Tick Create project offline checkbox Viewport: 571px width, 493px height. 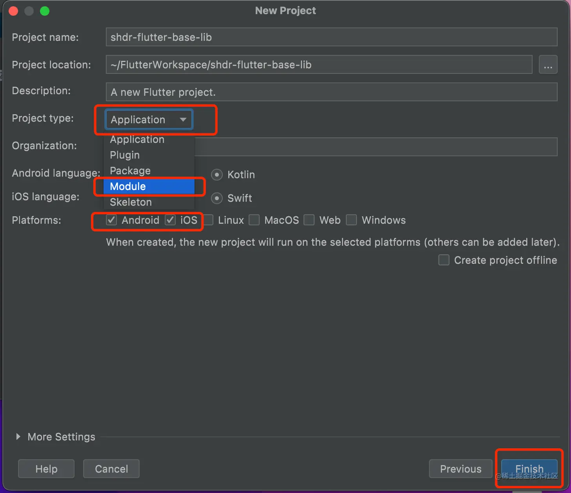click(x=444, y=260)
